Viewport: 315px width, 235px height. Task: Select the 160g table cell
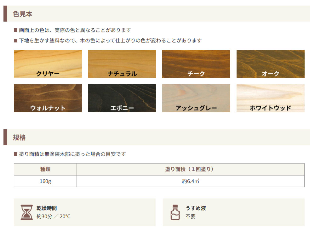[45, 181]
